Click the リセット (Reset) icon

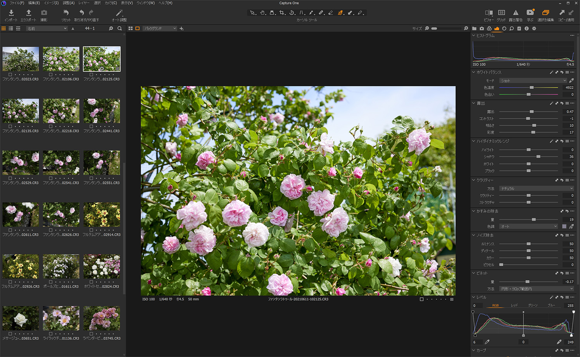pos(66,13)
